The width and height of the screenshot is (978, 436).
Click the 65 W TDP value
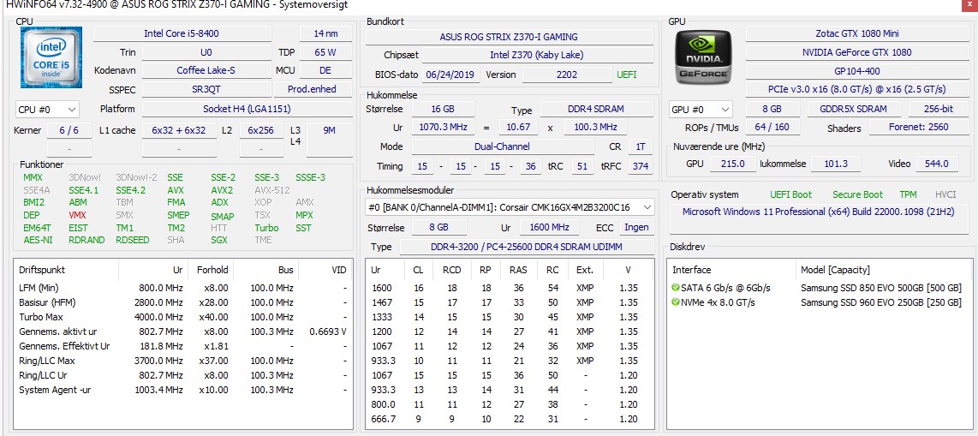coord(325,52)
